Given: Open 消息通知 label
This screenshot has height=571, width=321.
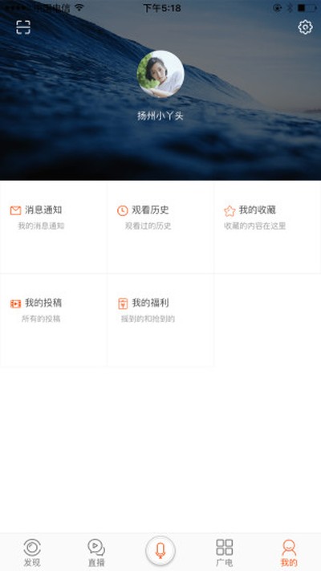Looking at the screenshot, I should click(x=43, y=210).
